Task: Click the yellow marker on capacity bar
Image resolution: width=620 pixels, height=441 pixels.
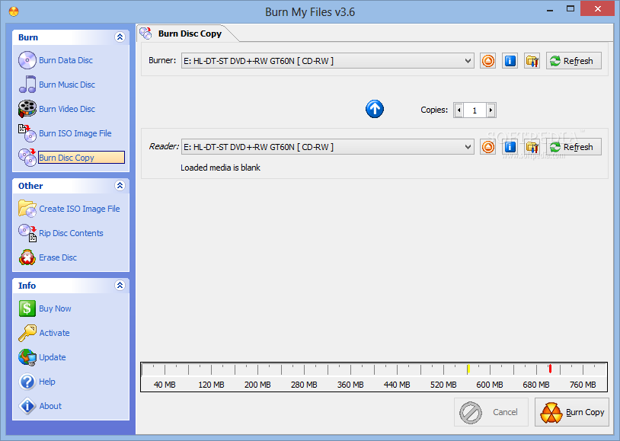Action: click(468, 369)
